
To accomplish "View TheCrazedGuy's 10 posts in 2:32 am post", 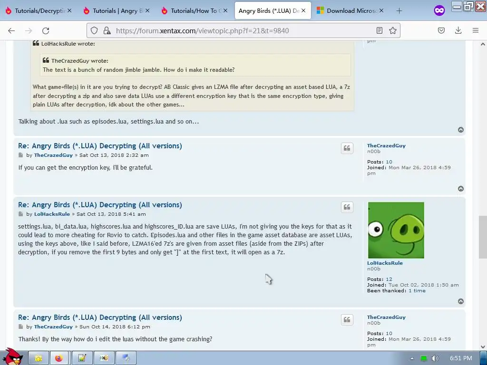I will pyautogui.click(x=389, y=162).
